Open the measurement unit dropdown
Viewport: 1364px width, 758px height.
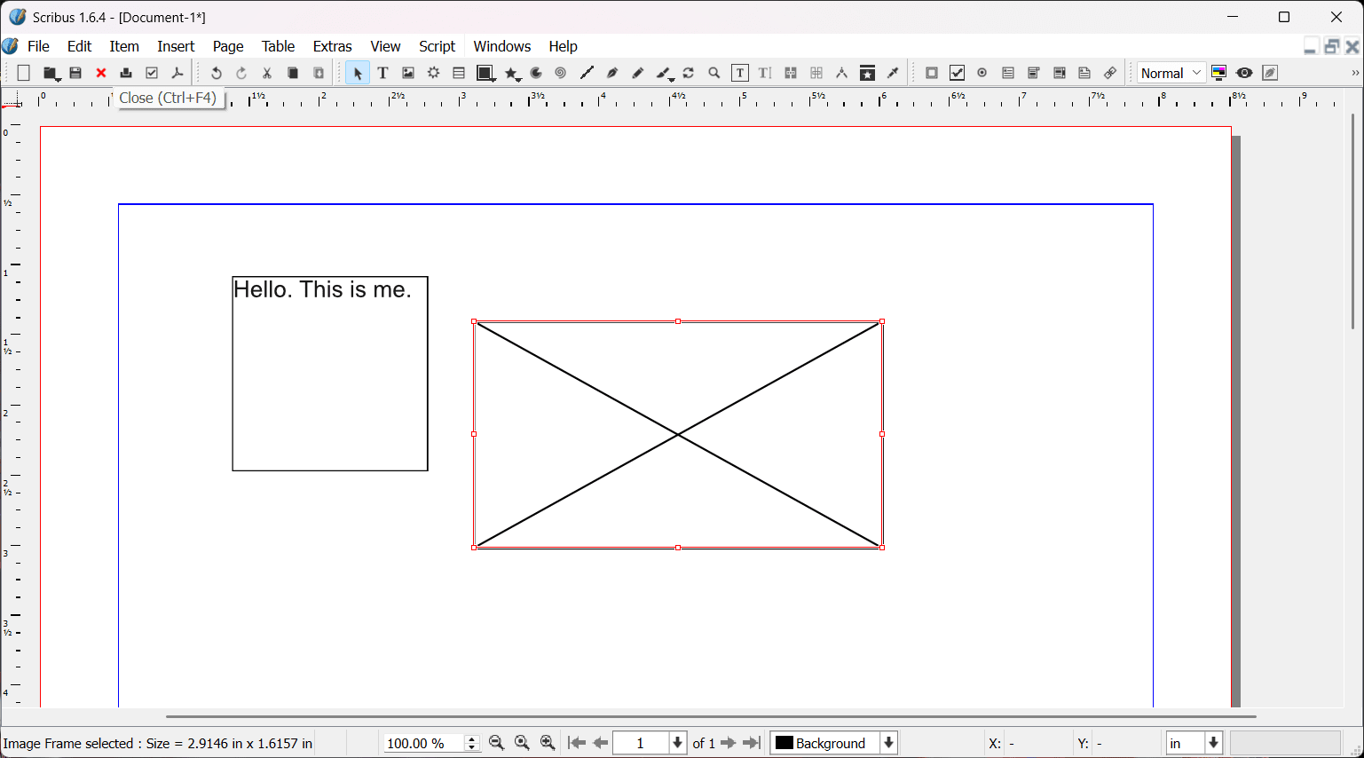(1213, 743)
